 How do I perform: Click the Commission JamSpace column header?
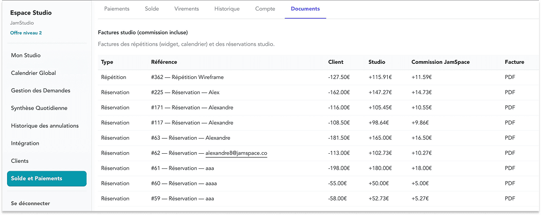tap(440, 62)
